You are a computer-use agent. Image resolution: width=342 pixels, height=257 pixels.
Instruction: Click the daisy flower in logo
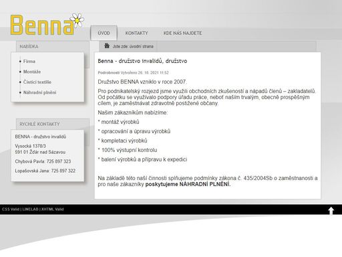[x=77, y=20]
